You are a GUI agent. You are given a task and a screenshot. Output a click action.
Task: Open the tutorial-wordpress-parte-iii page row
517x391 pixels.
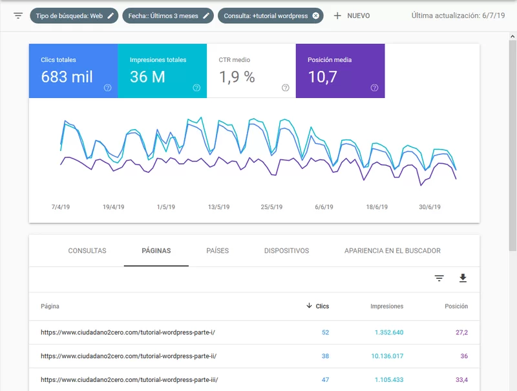pos(254,379)
